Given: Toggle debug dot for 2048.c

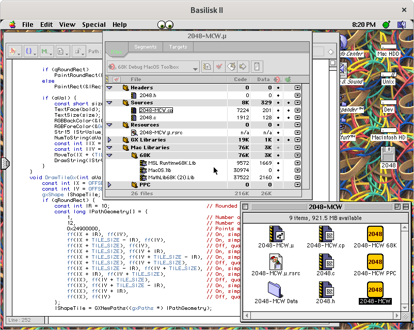Looking at the screenshot, I should click(x=289, y=118).
